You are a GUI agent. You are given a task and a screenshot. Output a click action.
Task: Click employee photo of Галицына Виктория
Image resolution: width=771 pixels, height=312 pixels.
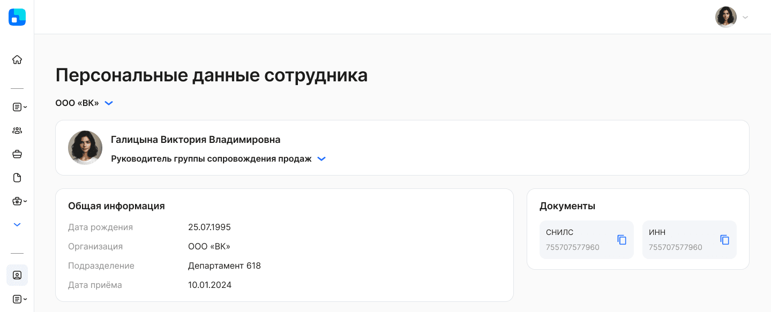click(85, 148)
